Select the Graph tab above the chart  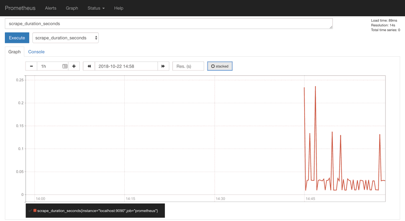pos(15,52)
